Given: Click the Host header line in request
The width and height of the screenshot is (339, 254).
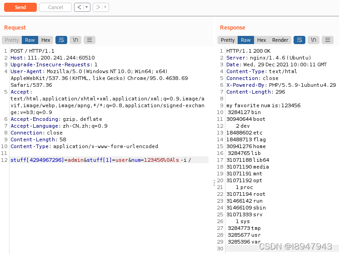Looking at the screenshot, I should 53,58.
